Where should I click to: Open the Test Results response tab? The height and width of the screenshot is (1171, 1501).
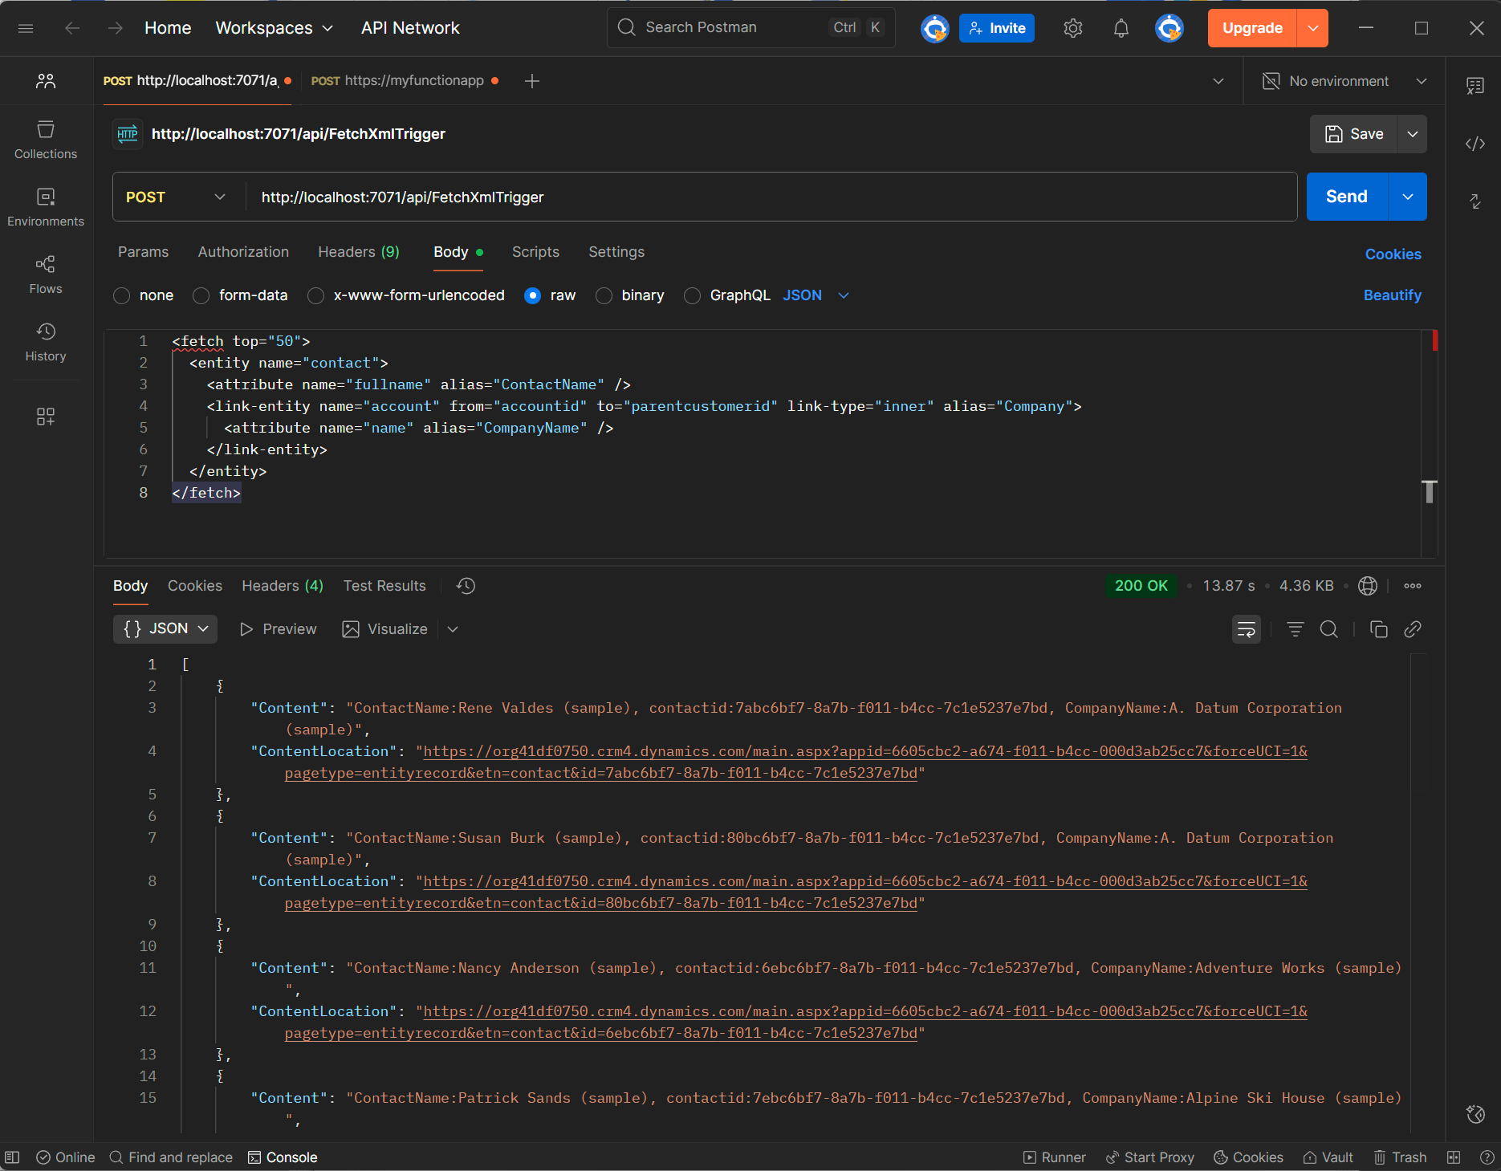coord(384,586)
